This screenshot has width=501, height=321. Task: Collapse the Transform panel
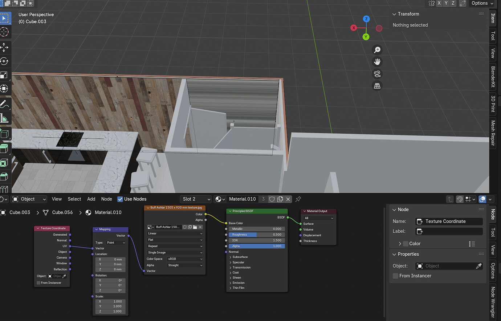point(394,14)
